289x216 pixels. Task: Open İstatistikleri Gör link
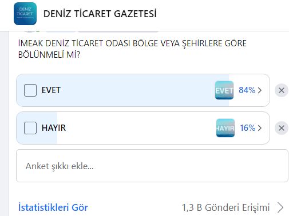point(53,207)
